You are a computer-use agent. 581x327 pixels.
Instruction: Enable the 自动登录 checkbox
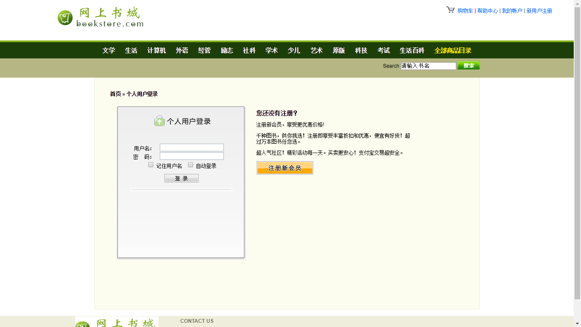[191, 165]
